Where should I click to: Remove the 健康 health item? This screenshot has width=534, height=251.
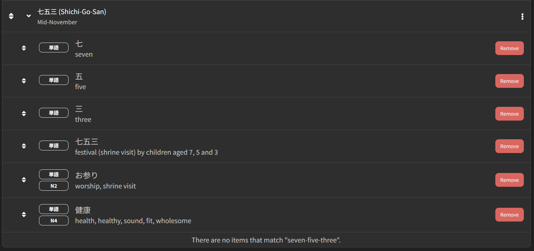509,215
